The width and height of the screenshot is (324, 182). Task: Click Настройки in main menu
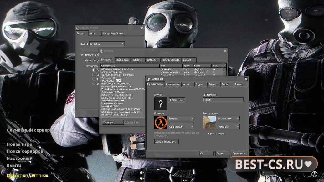(19, 159)
